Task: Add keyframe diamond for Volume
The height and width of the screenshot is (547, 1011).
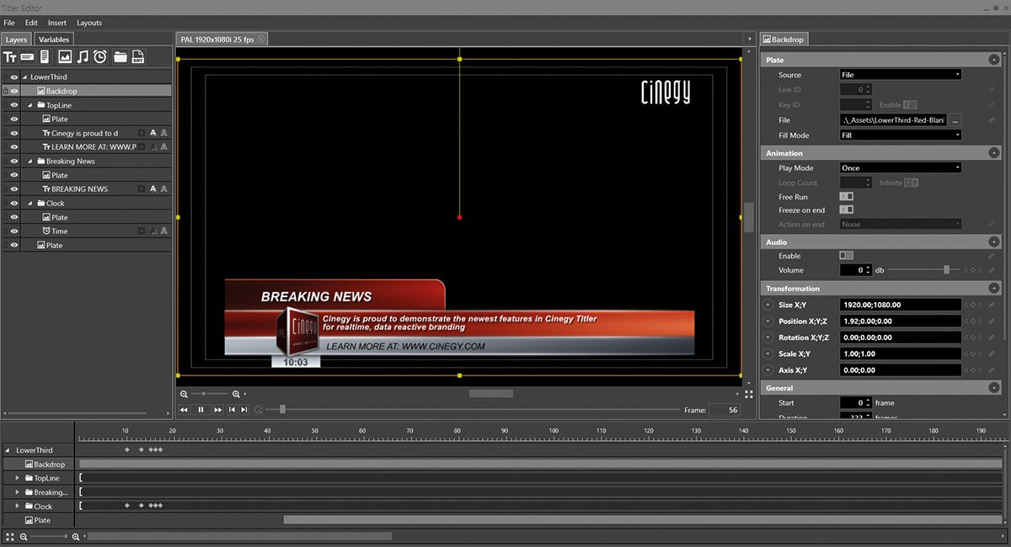Action: (973, 270)
